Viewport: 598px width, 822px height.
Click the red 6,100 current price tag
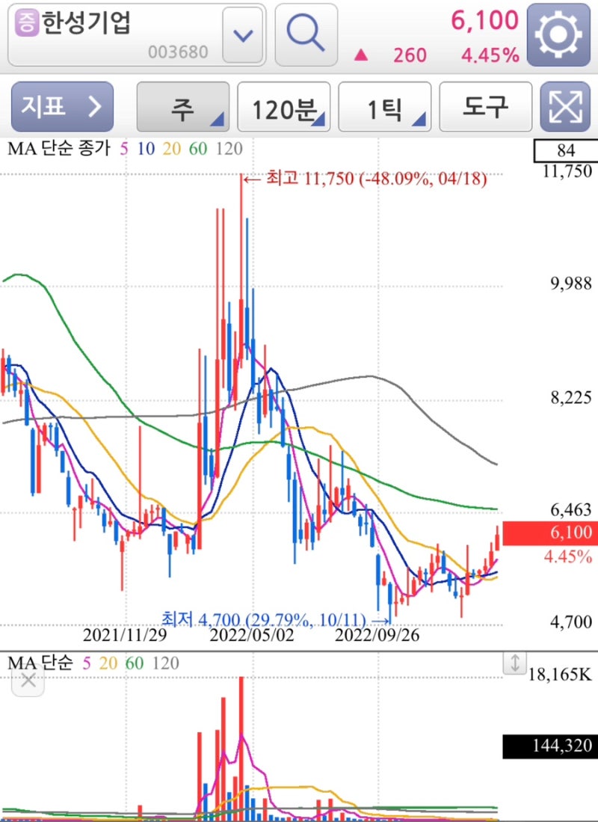pyautogui.click(x=550, y=533)
